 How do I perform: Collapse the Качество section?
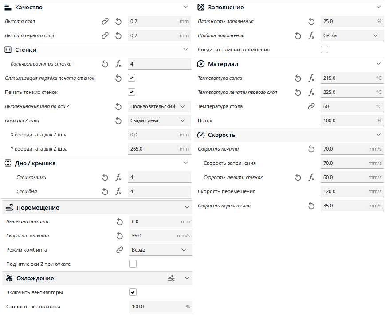[x=185, y=7]
